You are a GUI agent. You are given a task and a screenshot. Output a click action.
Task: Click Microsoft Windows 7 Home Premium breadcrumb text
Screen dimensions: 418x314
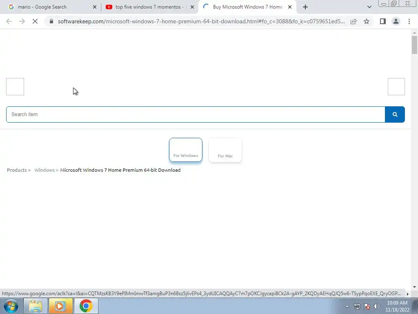(120, 170)
